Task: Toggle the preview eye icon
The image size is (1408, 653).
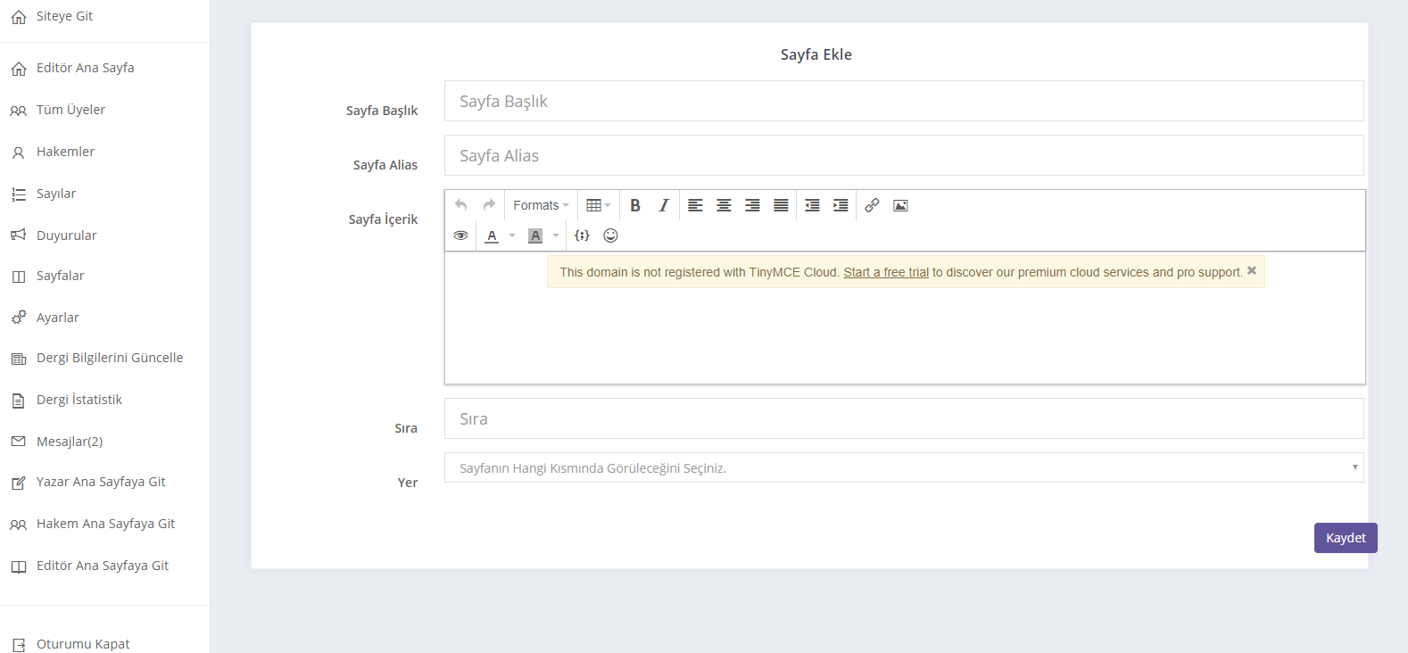Action: coord(460,236)
